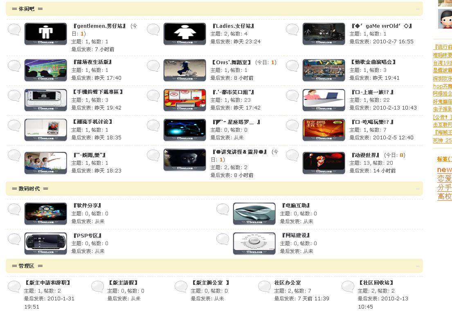Viewport: 452px width, 311px height.
Task: Click the bubble icon beside 讲鬼讲怪&靈异
Action: (x=153, y=155)
